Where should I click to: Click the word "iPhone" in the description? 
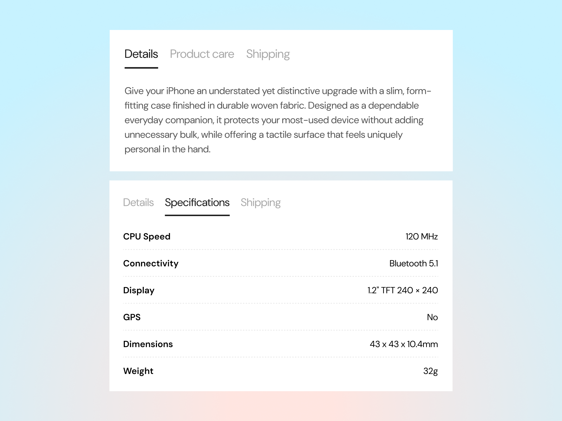180,91
